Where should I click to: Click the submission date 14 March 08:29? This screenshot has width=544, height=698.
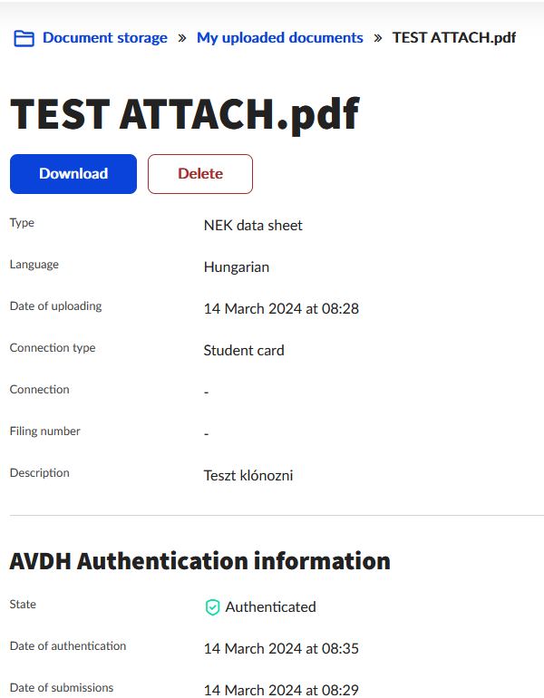tap(281, 690)
